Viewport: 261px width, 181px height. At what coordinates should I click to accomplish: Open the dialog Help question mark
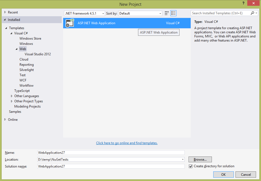point(243,3)
